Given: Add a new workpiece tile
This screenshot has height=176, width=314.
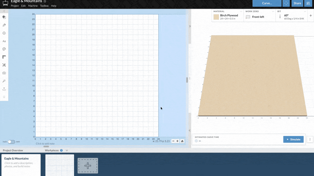Looking at the screenshot, I should (88, 166).
